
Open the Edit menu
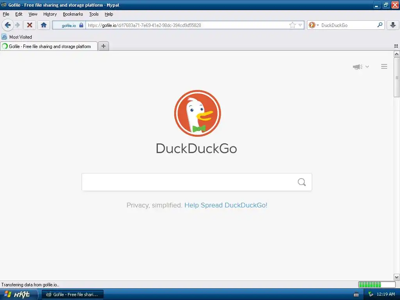point(19,14)
